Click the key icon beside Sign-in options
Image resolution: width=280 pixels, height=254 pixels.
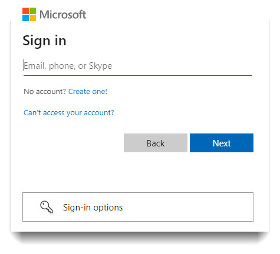[x=47, y=207]
